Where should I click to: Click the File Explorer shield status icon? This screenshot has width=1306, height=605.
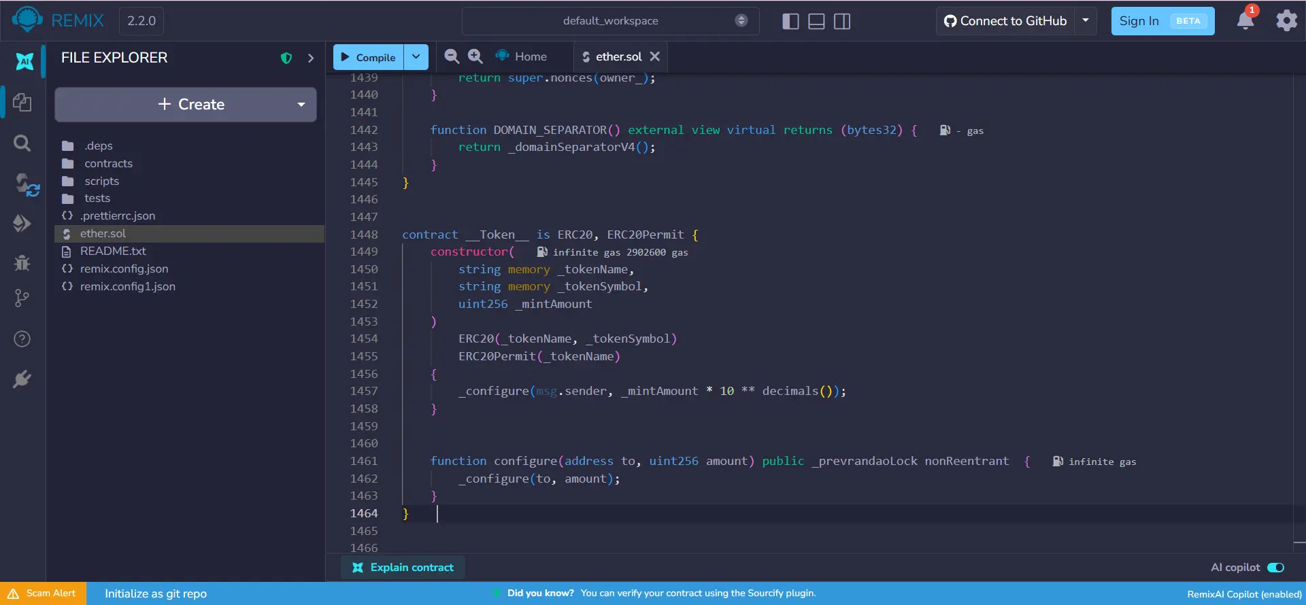click(x=286, y=58)
